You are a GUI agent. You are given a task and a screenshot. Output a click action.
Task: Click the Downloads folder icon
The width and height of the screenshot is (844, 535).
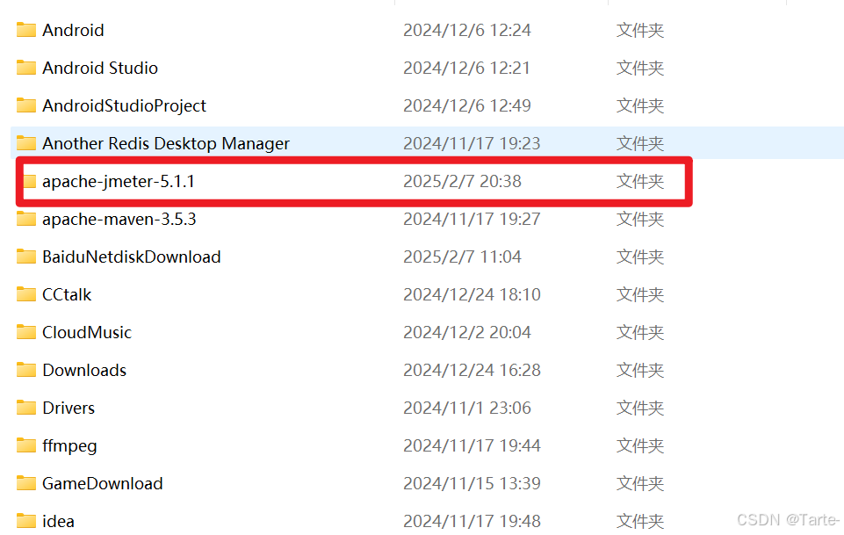coord(25,369)
